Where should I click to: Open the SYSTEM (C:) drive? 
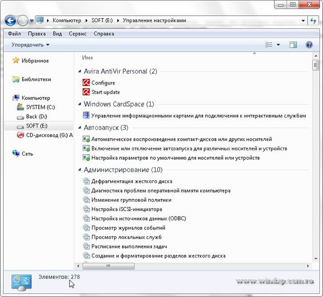[40, 107]
